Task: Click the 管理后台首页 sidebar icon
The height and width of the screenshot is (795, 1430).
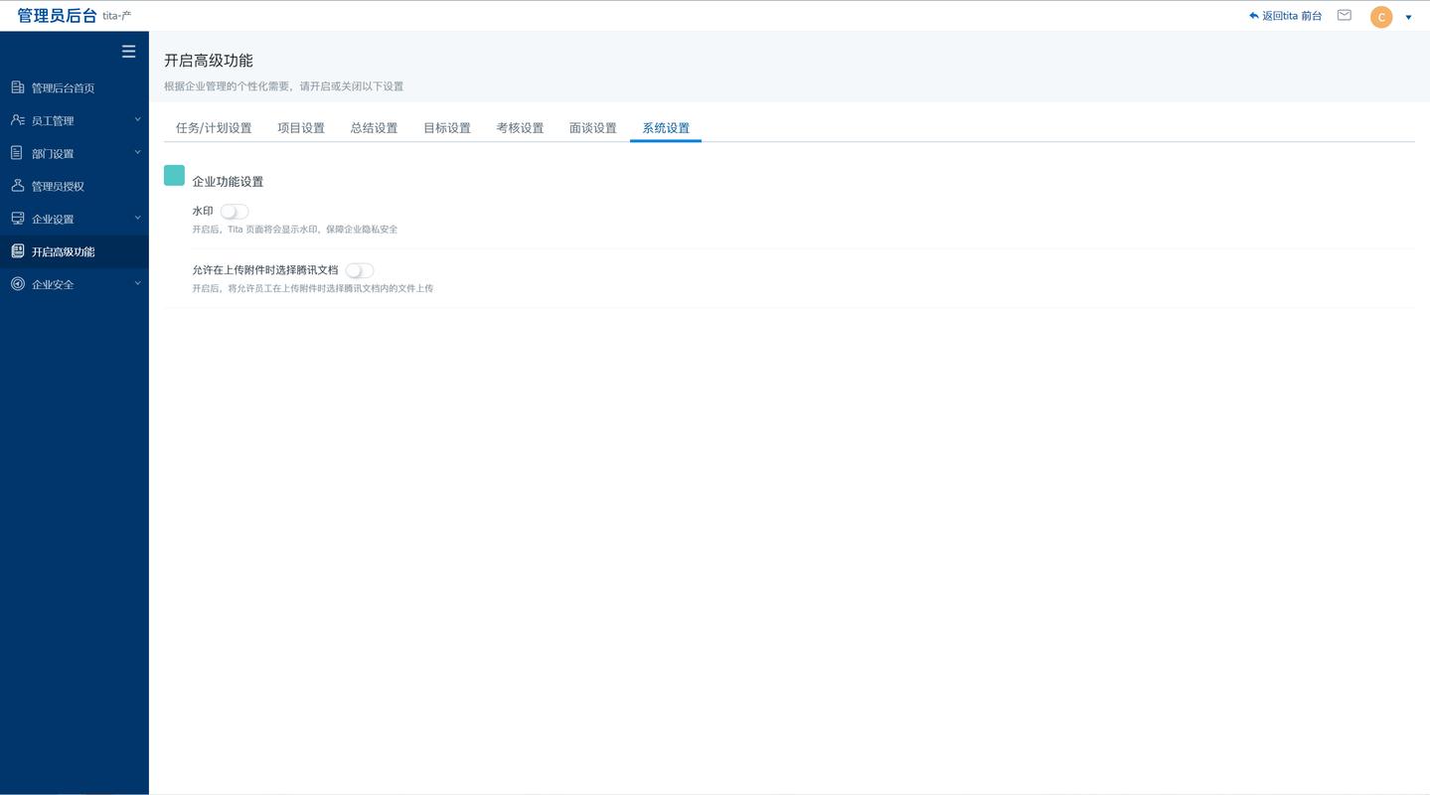Action: pyautogui.click(x=17, y=87)
